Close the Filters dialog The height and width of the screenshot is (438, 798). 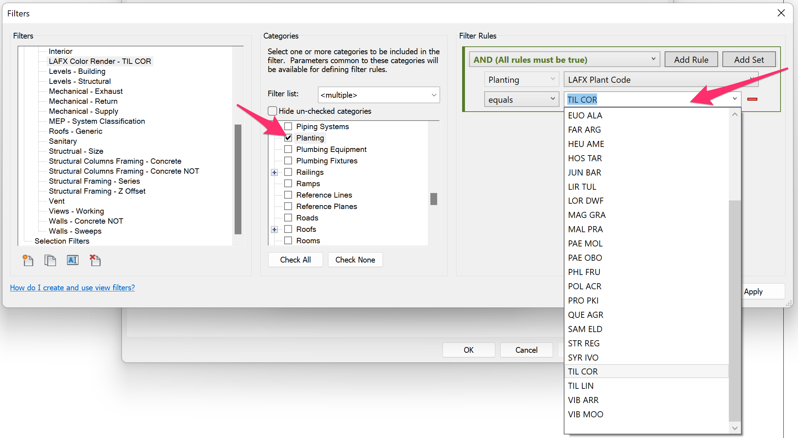[781, 13]
